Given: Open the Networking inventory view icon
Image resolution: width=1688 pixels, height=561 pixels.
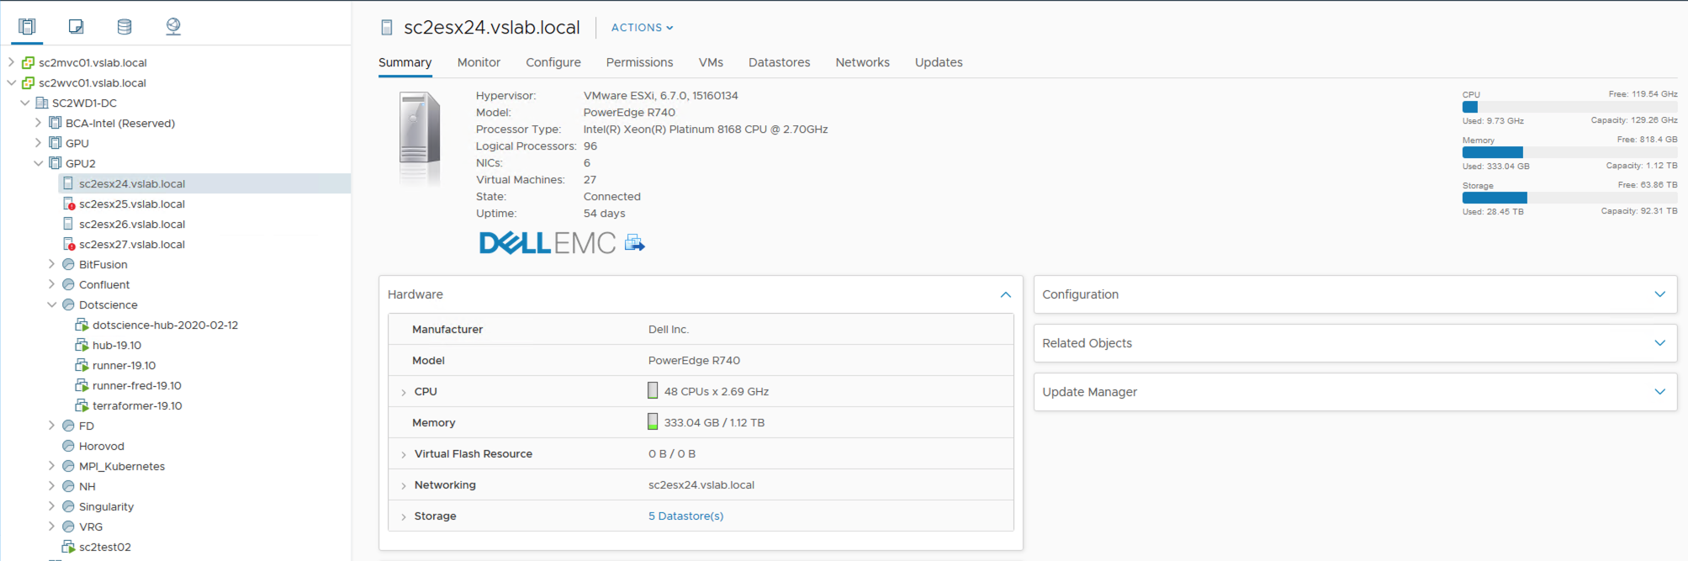Looking at the screenshot, I should pos(173,27).
